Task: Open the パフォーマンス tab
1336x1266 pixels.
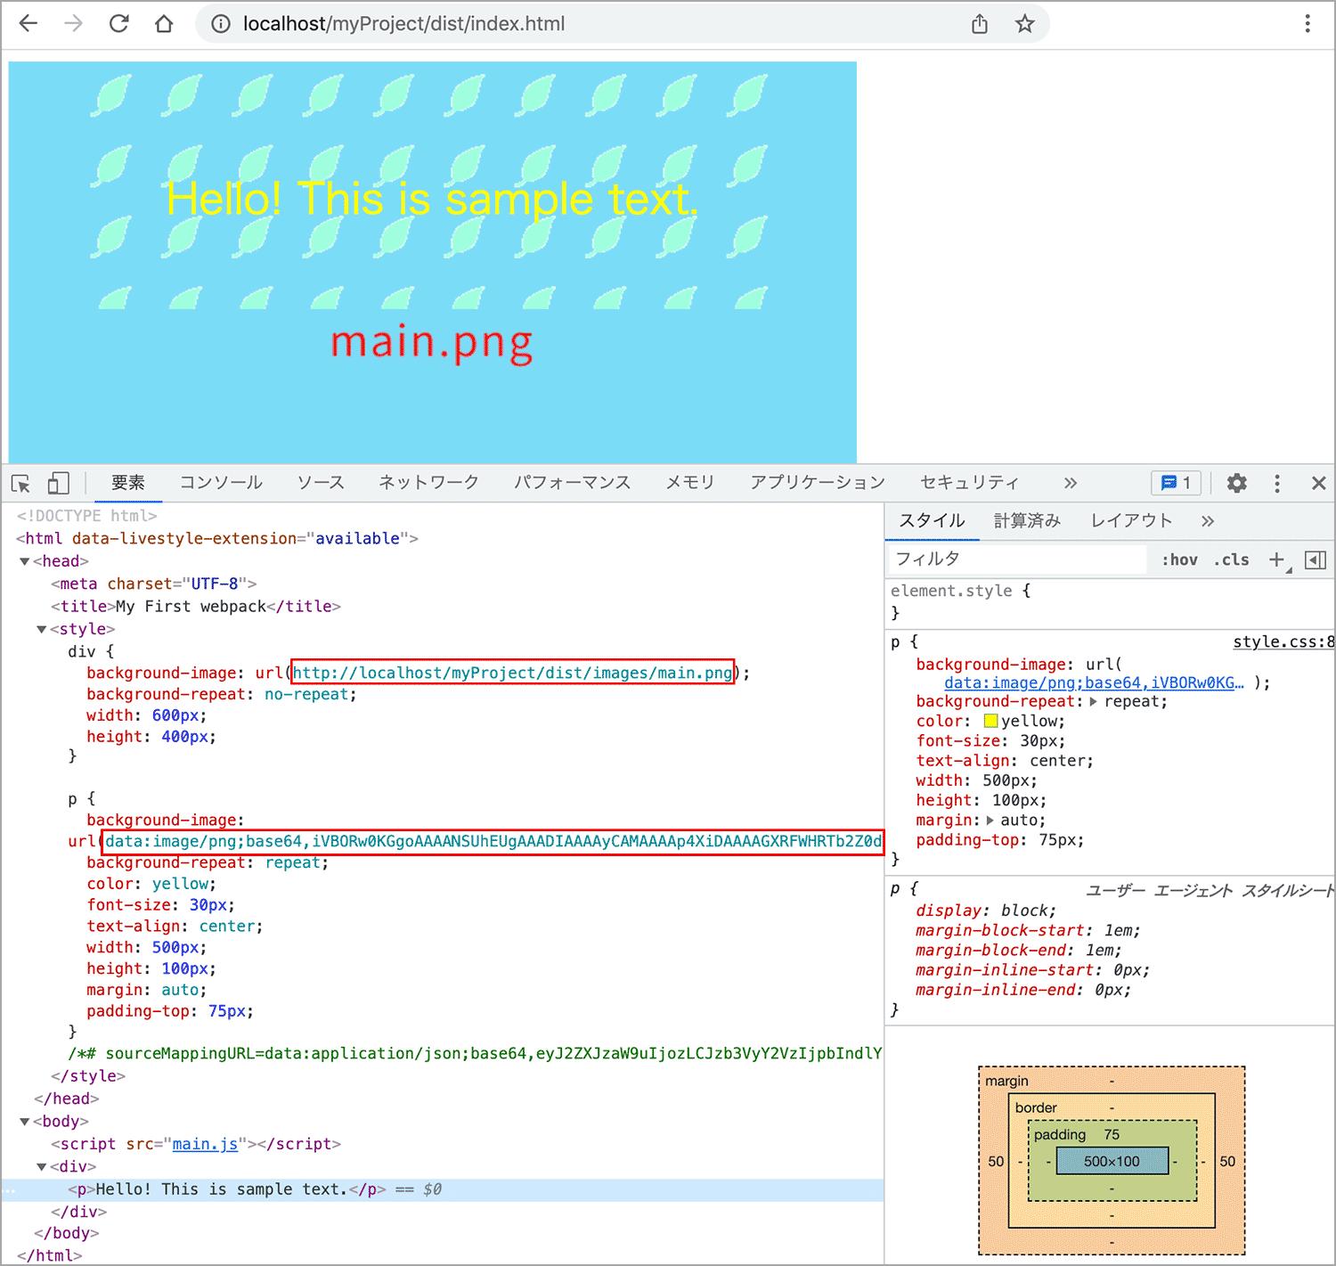Action: 573,483
